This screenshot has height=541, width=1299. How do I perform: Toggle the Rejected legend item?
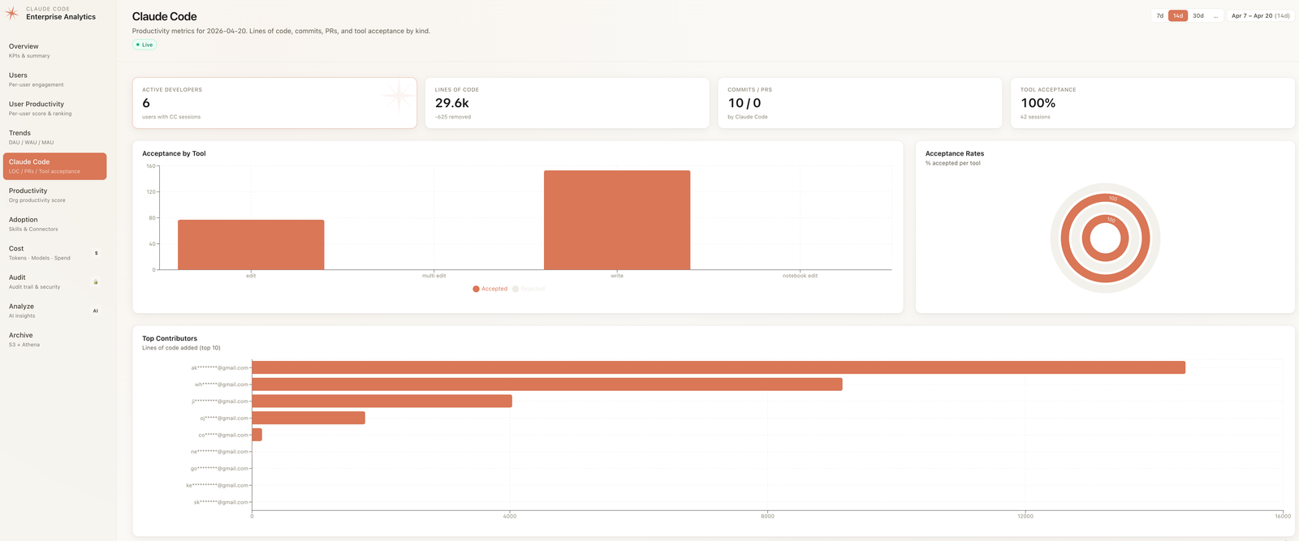pos(529,289)
